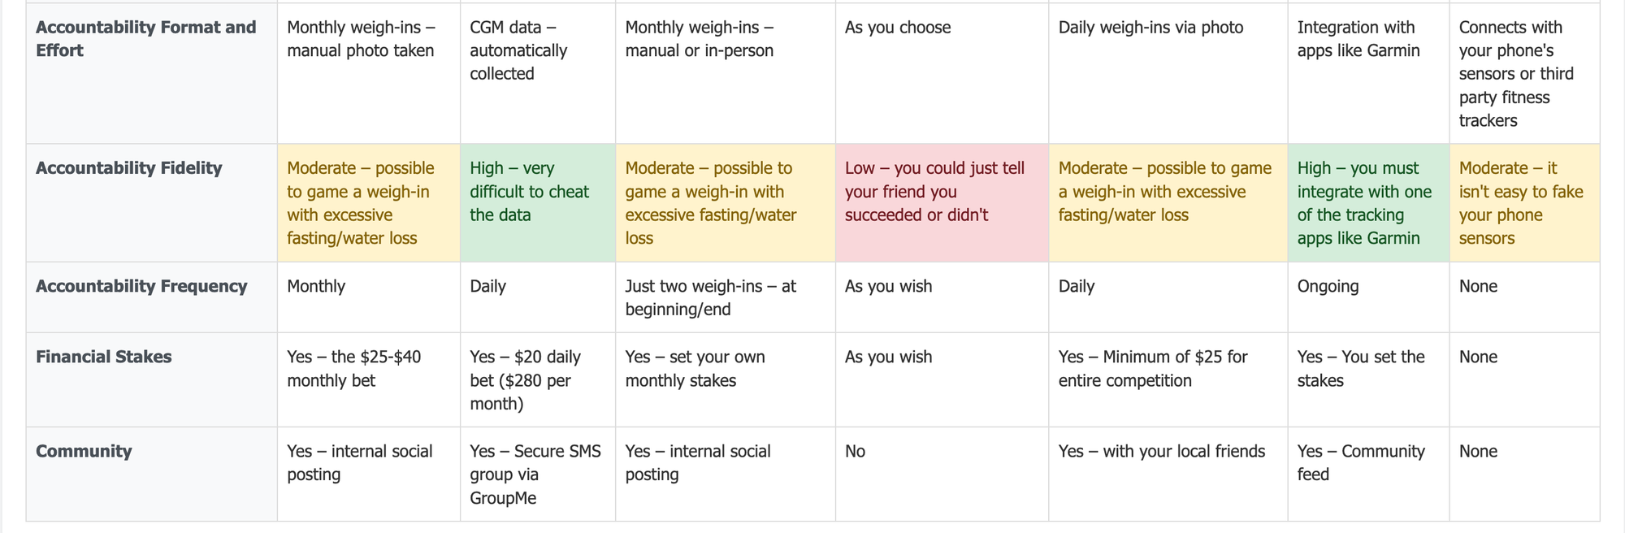Click the "Accountability Frequency" row header
Viewport: 1625px width, 533px height.
coord(141,286)
